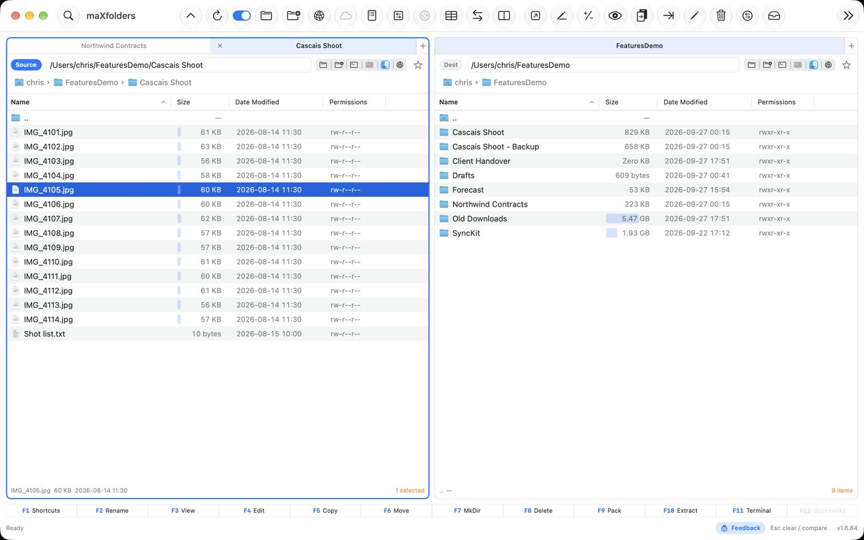The height and width of the screenshot is (540, 864).
Task: Open the search magnifier in the toolbar
Action: pos(68,15)
